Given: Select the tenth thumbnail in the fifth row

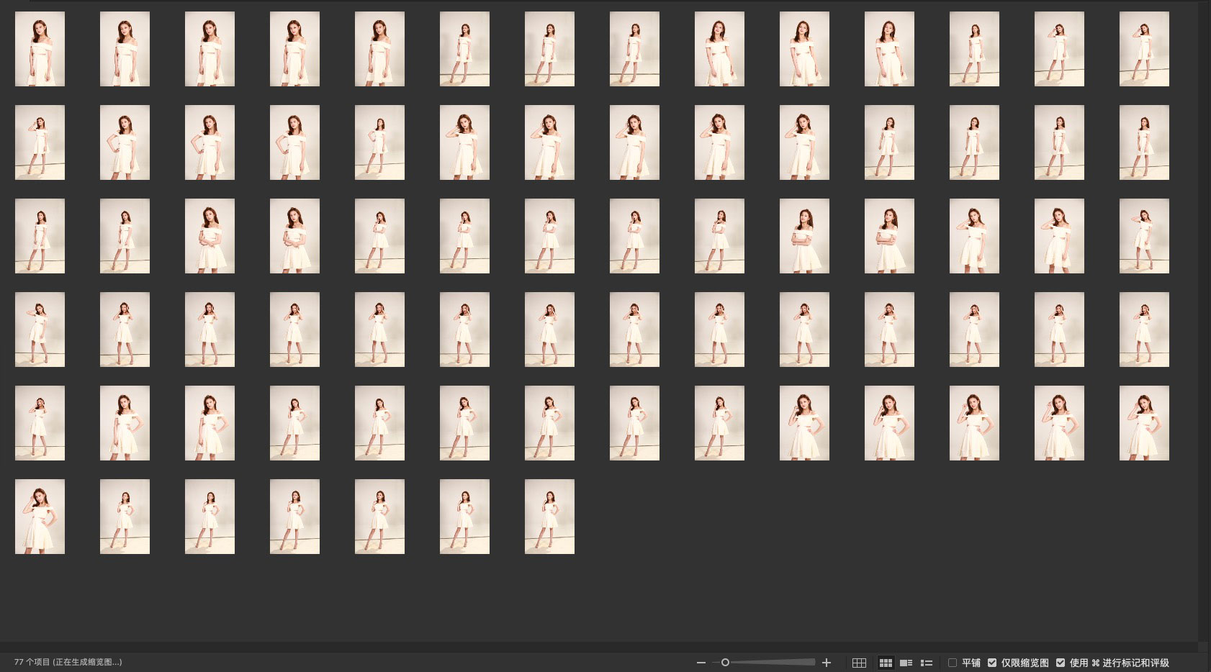Looking at the screenshot, I should click(x=804, y=423).
